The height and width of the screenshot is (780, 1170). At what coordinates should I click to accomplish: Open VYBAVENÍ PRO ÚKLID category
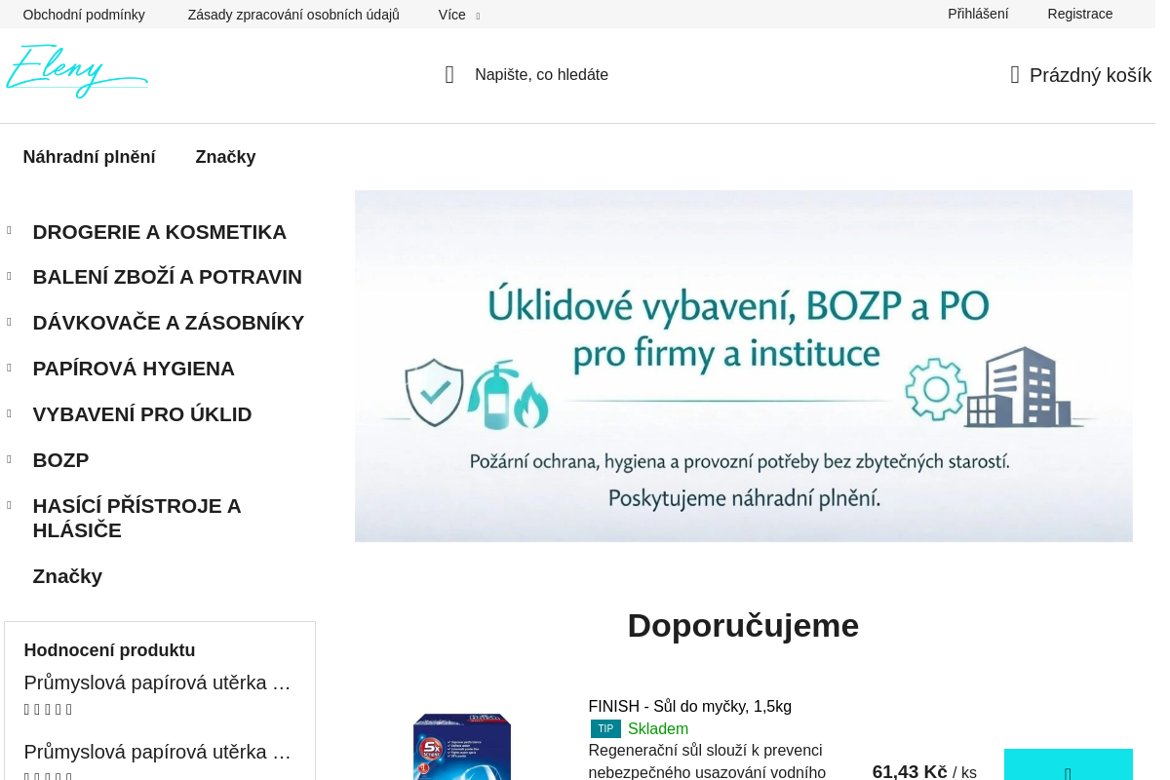coord(142,414)
